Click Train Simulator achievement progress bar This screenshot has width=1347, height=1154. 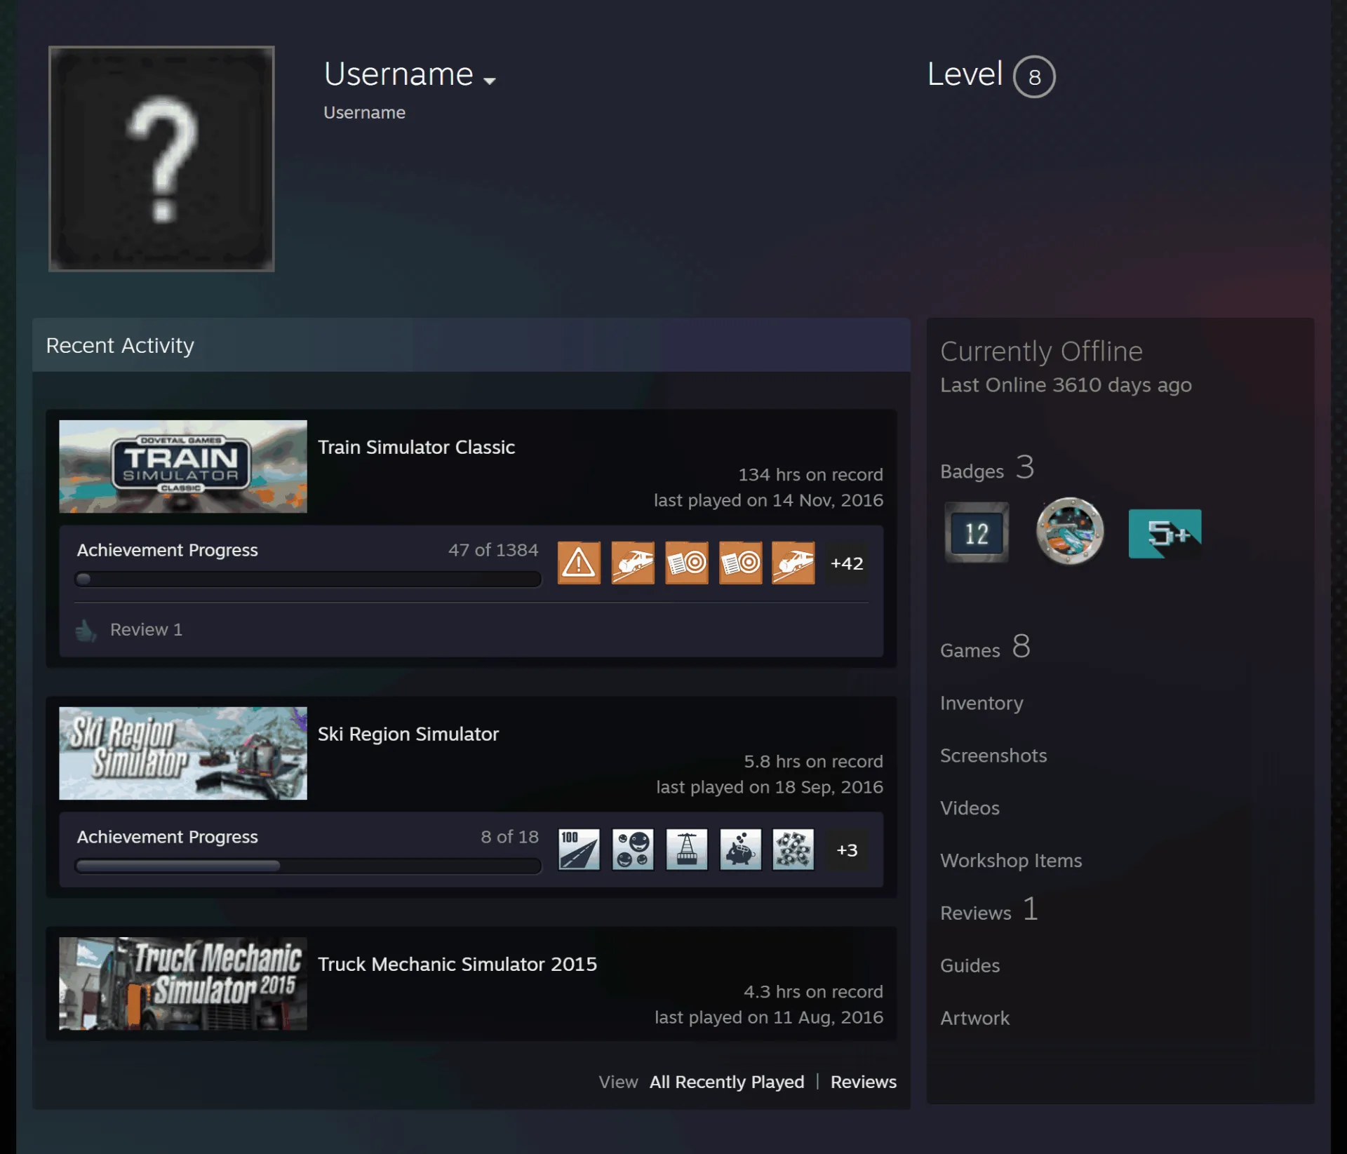click(308, 579)
